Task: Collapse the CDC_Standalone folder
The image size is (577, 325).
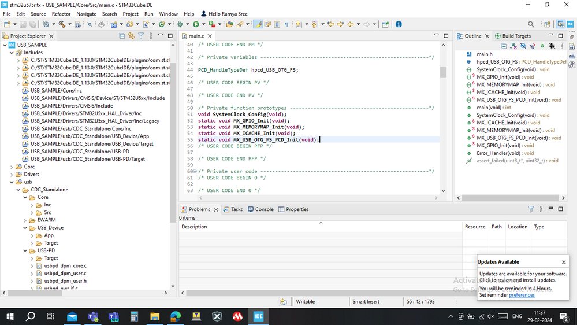Action: coord(18,190)
